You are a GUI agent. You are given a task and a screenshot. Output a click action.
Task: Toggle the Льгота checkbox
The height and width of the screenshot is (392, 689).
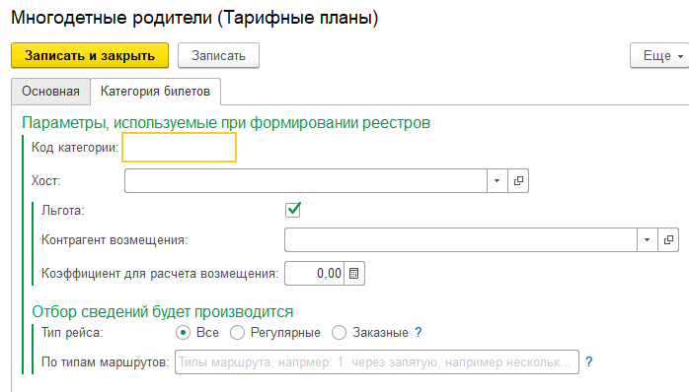pos(293,210)
